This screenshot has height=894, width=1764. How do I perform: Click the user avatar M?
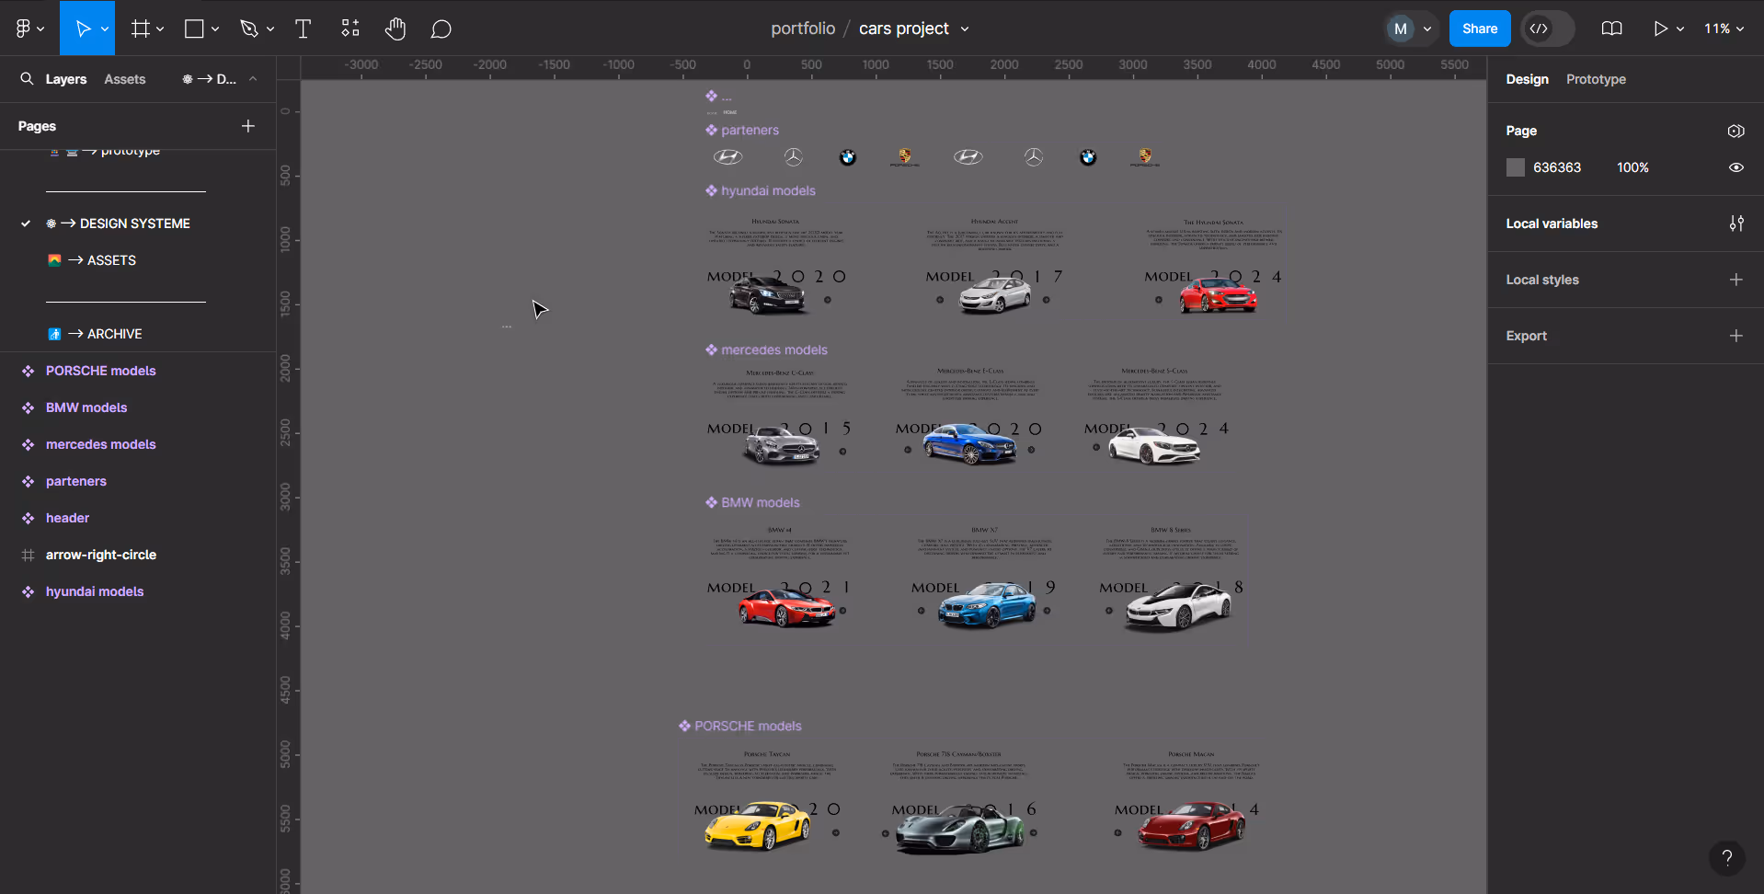coord(1400,29)
